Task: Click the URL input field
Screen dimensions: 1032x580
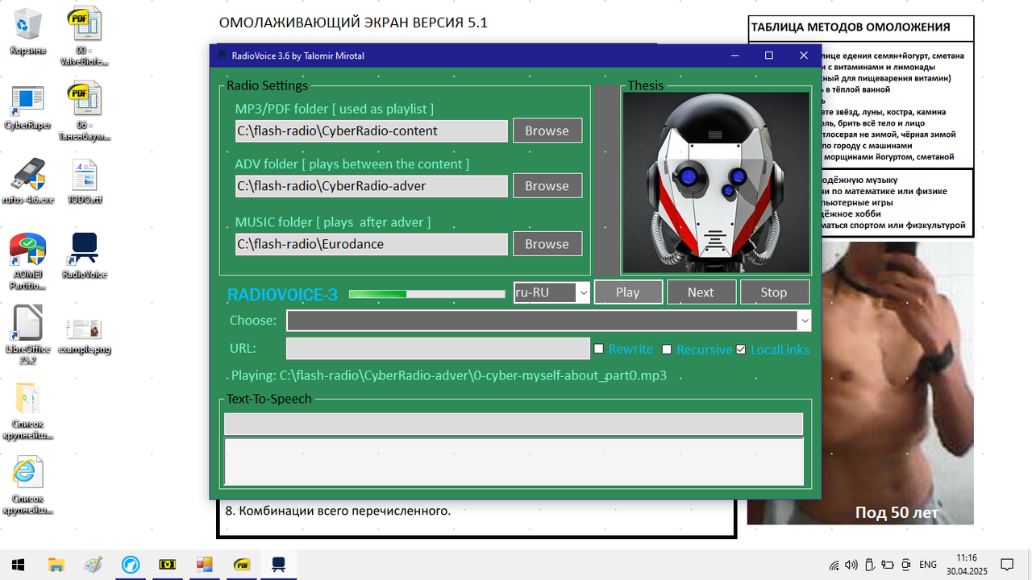Action: click(438, 349)
